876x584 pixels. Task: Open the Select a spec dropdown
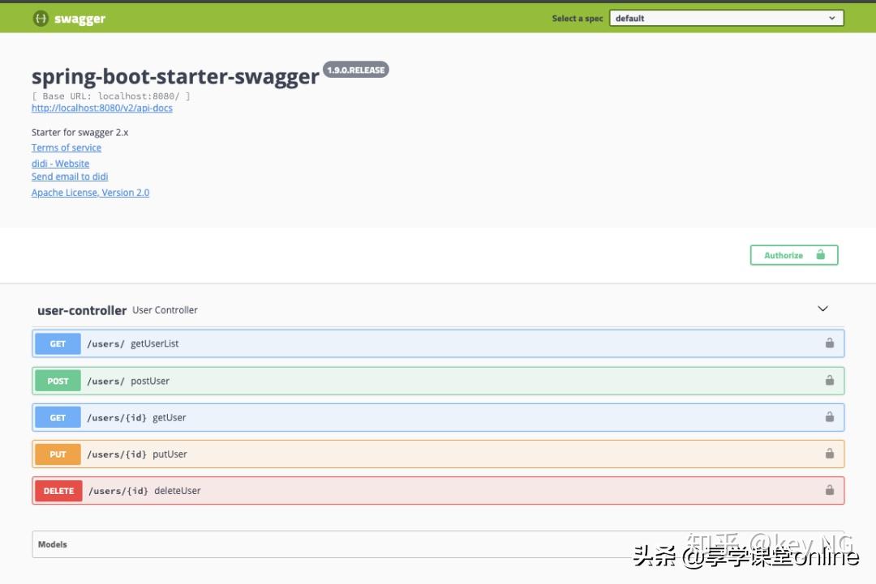pyautogui.click(x=726, y=17)
